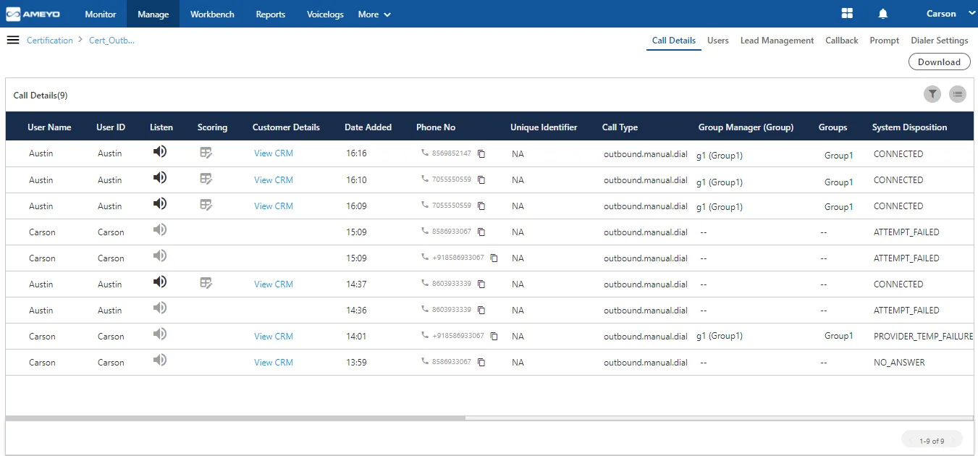
Task: Click speaker icon for Carson's 14:01 call
Action: pyautogui.click(x=160, y=334)
